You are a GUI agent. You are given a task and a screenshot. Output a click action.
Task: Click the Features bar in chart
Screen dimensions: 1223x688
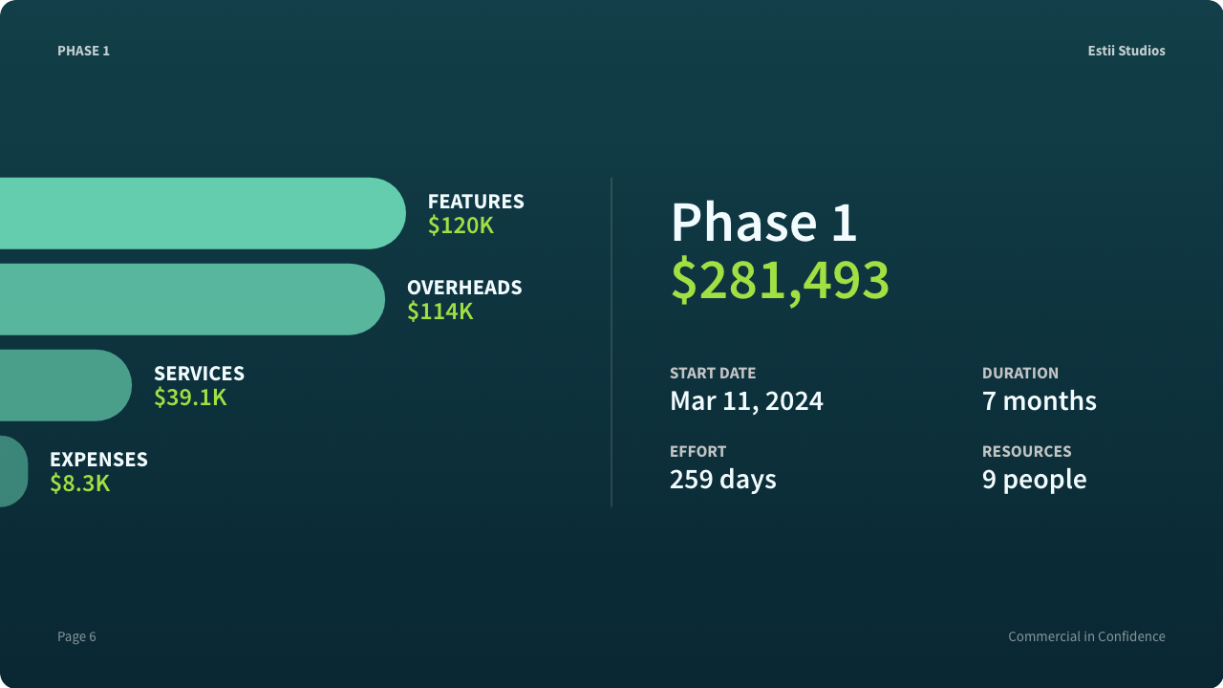tap(203, 213)
